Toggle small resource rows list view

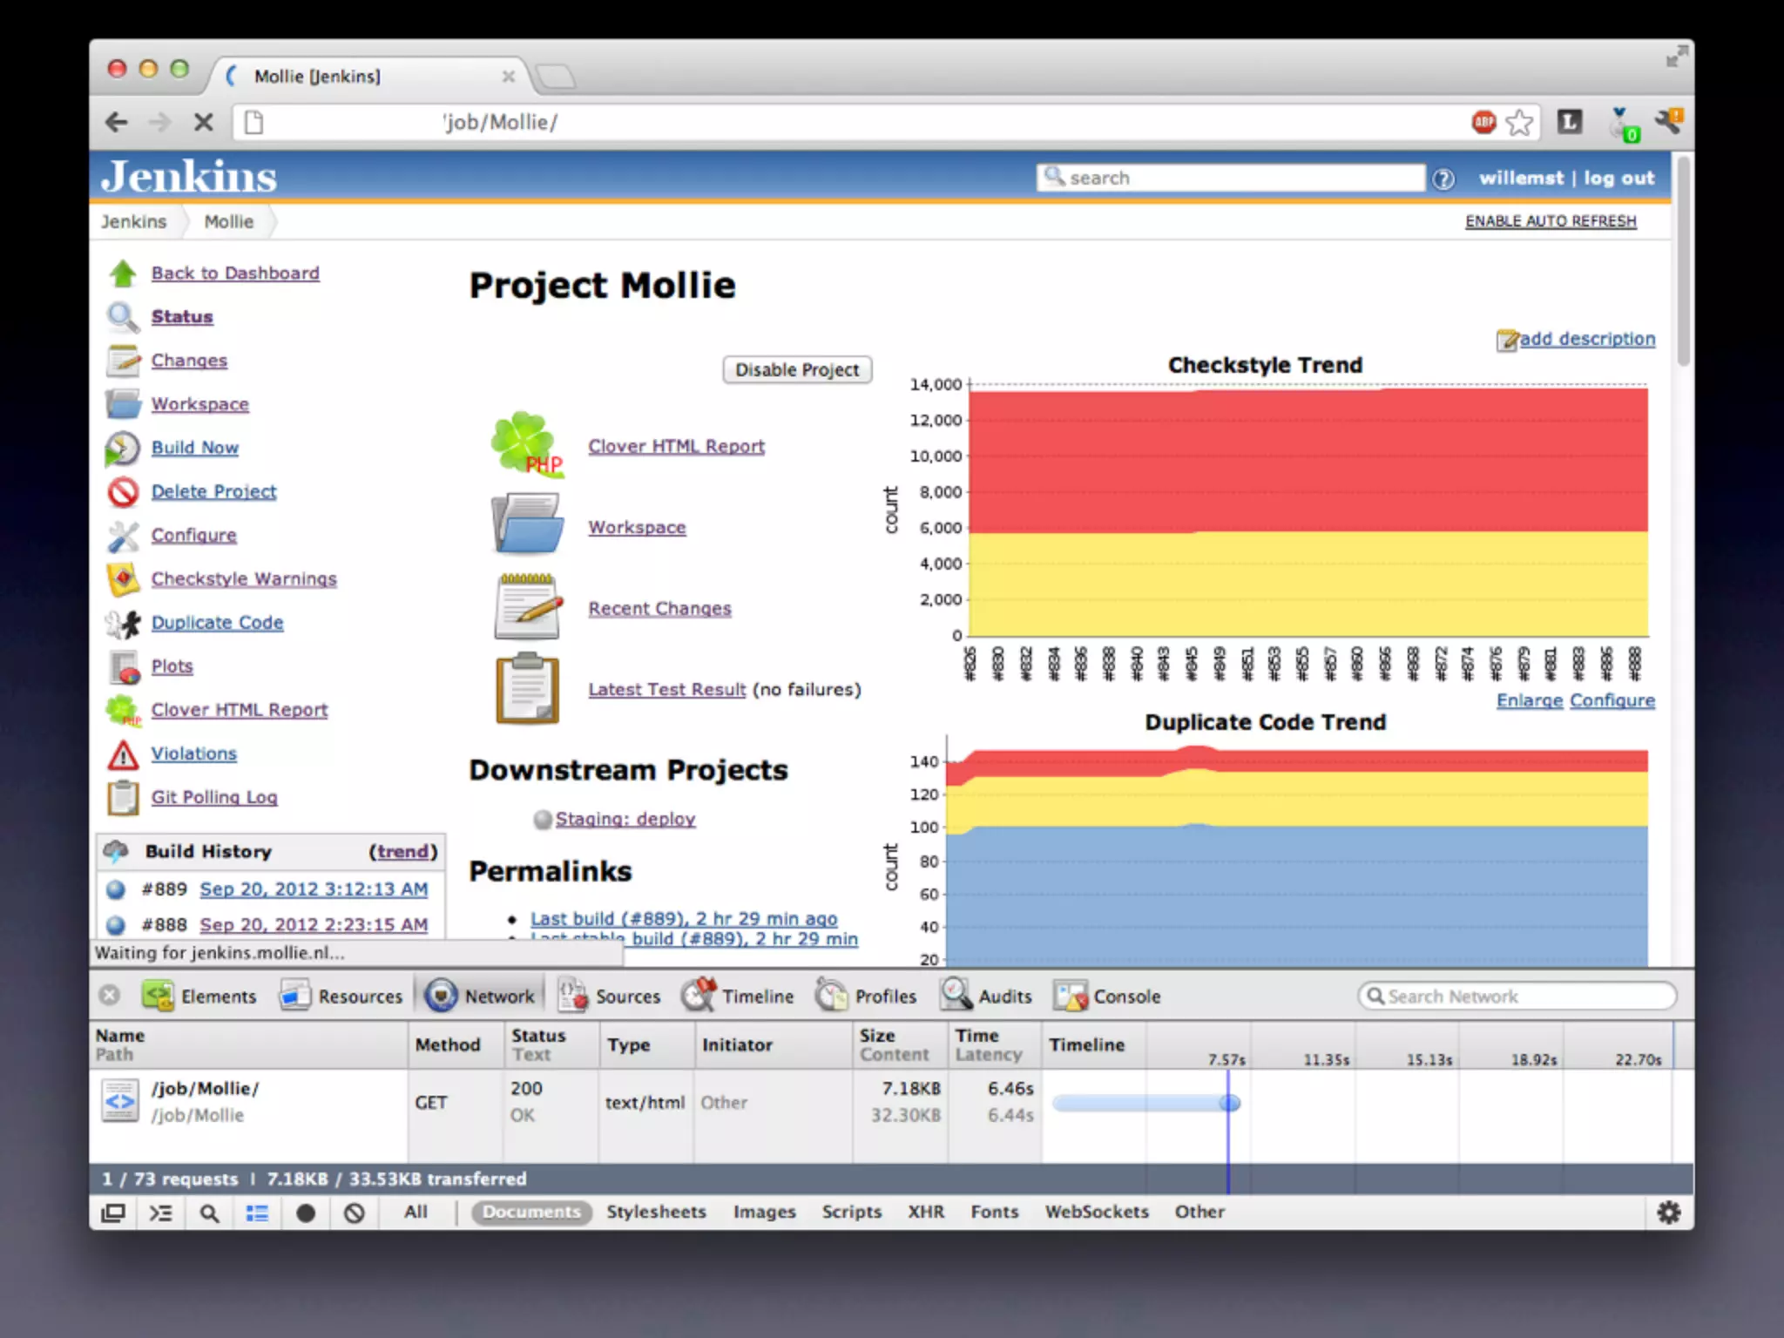coord(257,1213)
